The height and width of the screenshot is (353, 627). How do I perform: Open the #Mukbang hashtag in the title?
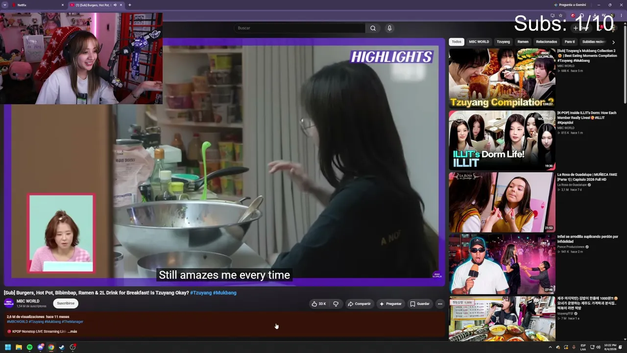(225, 293)
